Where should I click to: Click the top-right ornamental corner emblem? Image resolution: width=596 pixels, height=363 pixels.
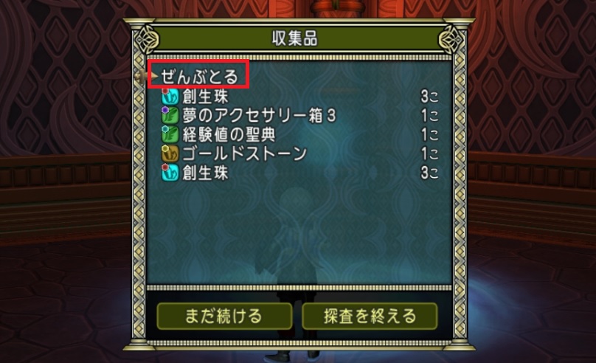[x=451, y=39]
